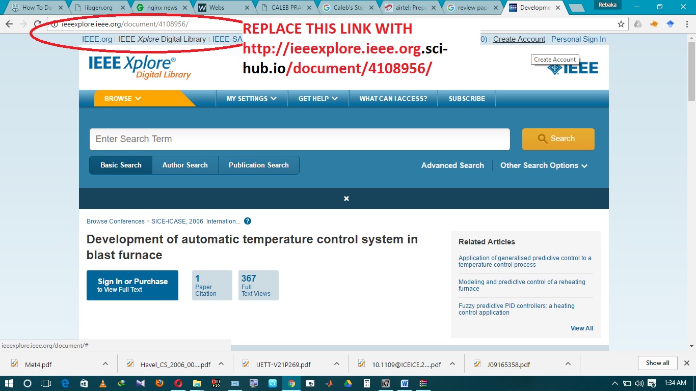The height and width of the screenshot is (391, 696).
Task: Open the Microsoft Store taskbar icon
Action: [84, 383]
